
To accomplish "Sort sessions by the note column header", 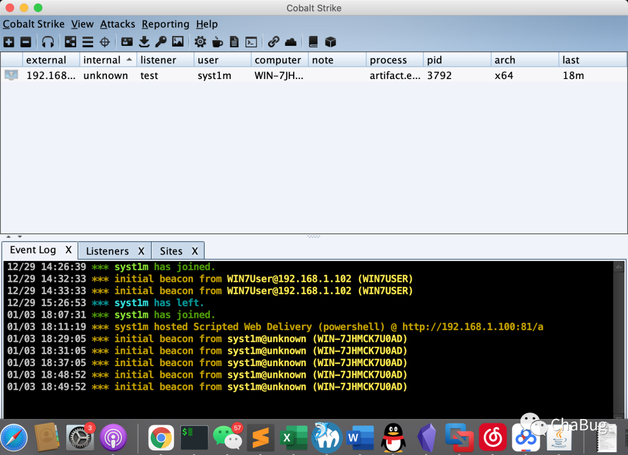I will (x=337, y=60).
